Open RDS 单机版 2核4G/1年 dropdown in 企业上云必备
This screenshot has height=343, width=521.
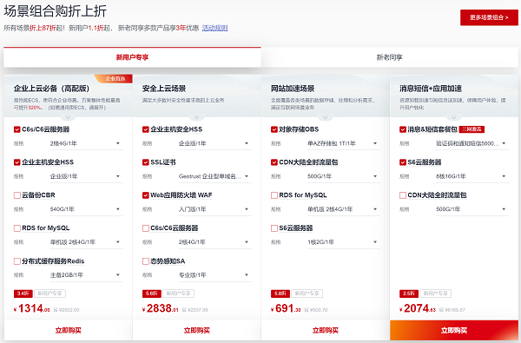tap(86, 242)
